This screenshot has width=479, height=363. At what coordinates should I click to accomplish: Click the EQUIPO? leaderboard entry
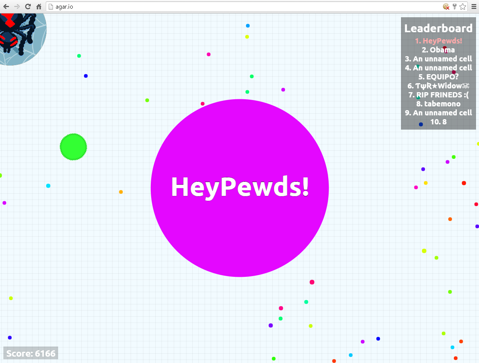point(438,77)
